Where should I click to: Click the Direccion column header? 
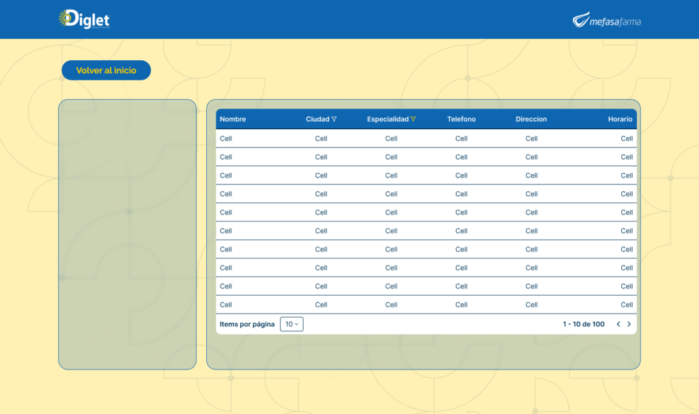(x=531, y=120)
